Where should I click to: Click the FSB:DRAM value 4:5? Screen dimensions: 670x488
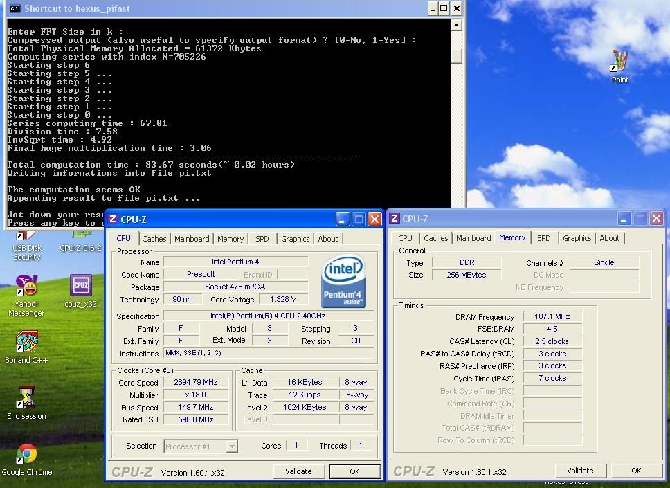552,329
